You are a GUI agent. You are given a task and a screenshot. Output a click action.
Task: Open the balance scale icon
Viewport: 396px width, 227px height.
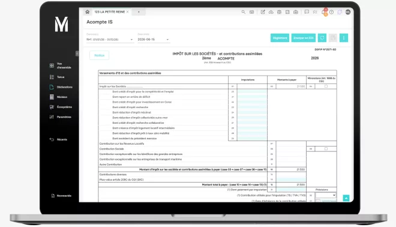(279, 12)
